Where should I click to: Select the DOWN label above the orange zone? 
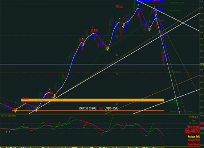pyautogui.click(x=26, y=99)
